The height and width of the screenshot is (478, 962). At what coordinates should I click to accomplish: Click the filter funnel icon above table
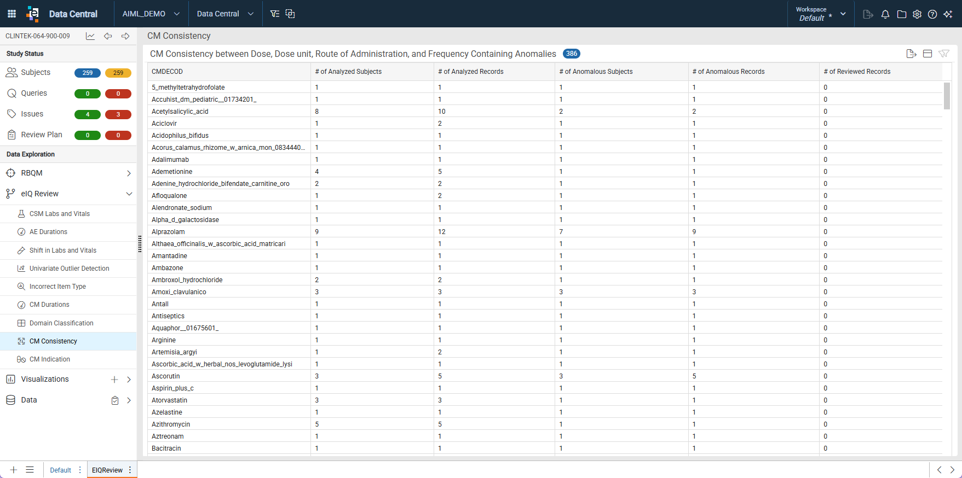[944, 54]
